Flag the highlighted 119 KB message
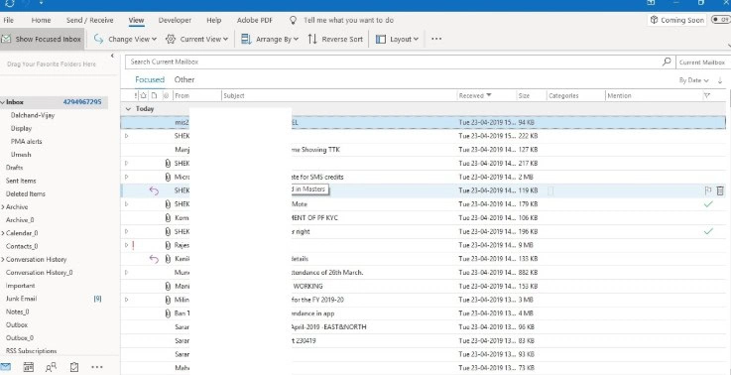This screenshot has height=375, width=731. [707, 190]
